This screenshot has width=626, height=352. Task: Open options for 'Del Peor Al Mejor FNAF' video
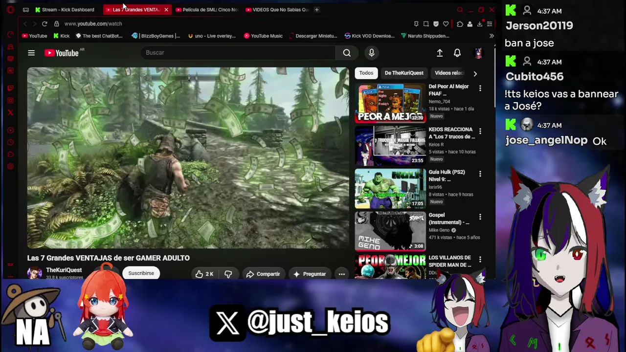(480, 88)
